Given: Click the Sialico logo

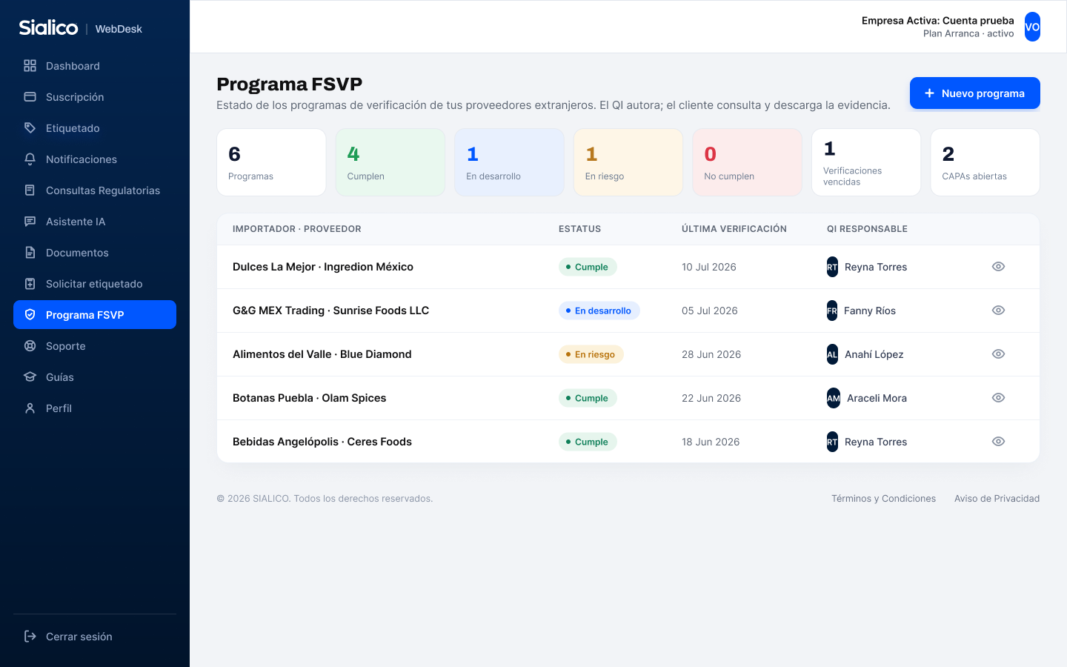Looking at the screenshot, I should click(x=48, y=28).
